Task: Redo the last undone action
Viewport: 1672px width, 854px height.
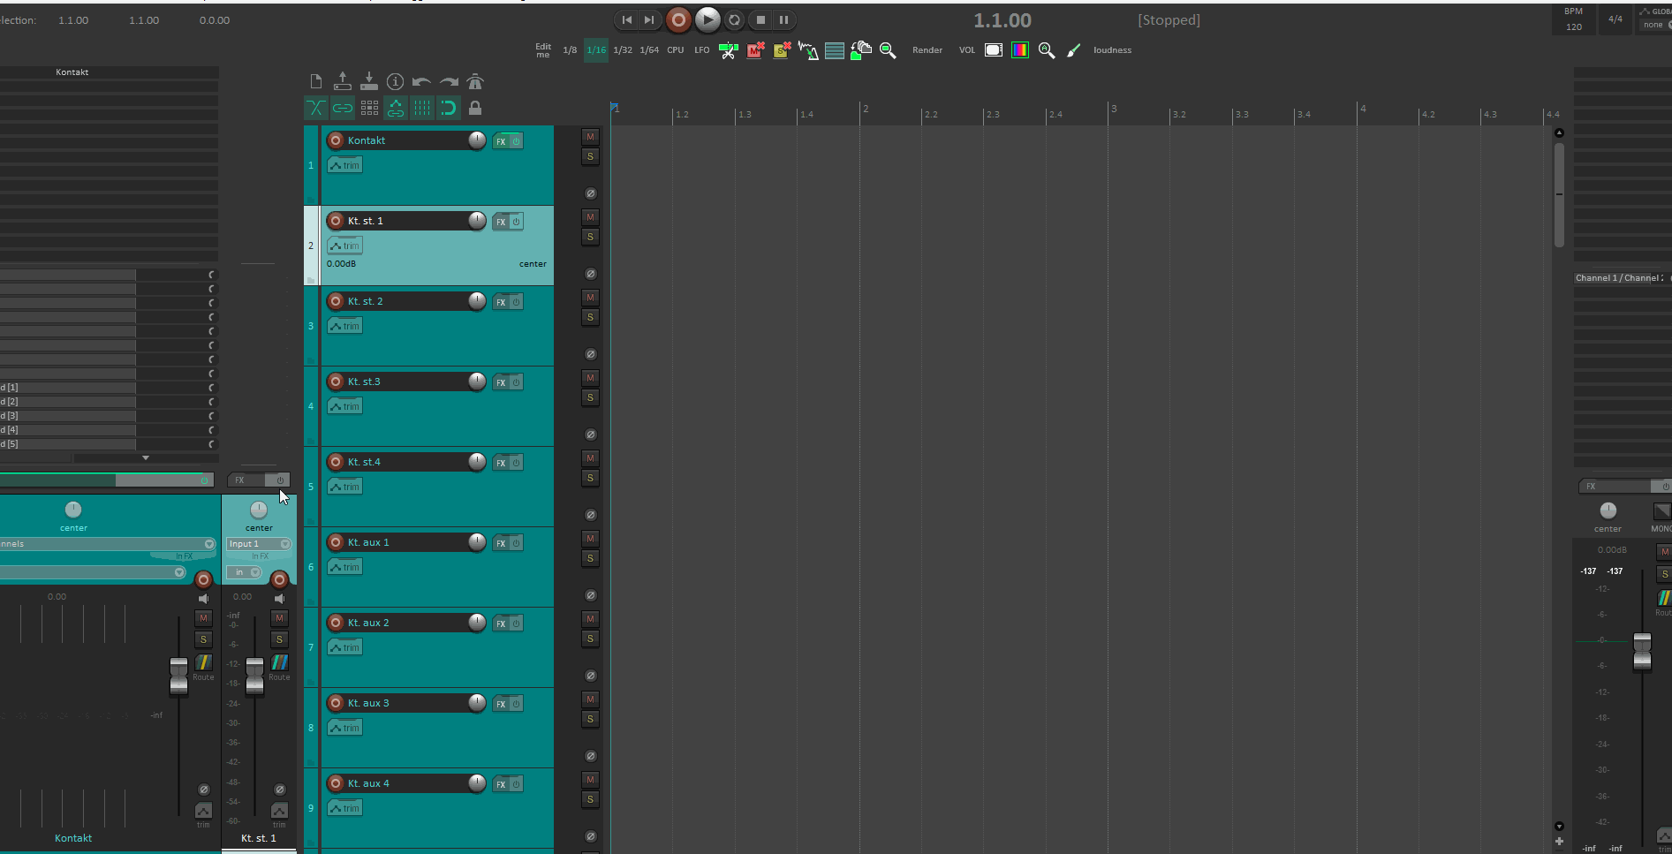Action: pos(449,82)
